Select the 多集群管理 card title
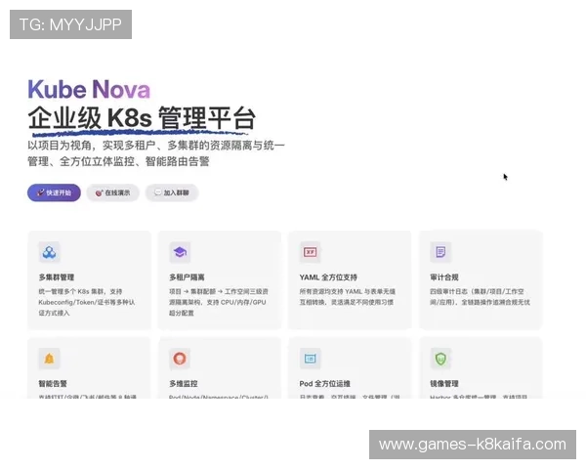This screenshot has width=586, height=469. point(57,277)
